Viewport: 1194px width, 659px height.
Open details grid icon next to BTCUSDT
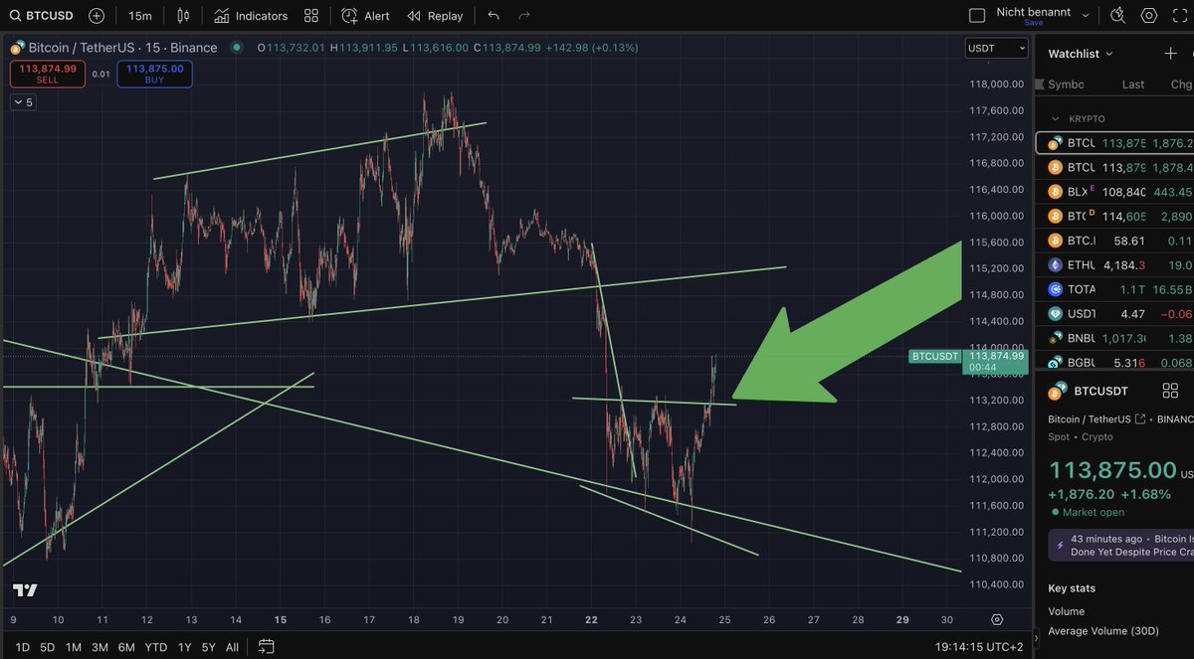[x=1170, y=391]
